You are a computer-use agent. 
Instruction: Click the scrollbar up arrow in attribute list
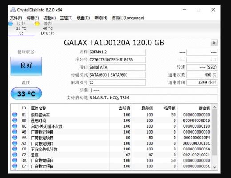pos(215,107)
